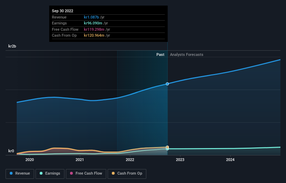The width and height of the screenshot is (286, 183).
Task: Click the Past label on chart
Action: pos(160,55)
